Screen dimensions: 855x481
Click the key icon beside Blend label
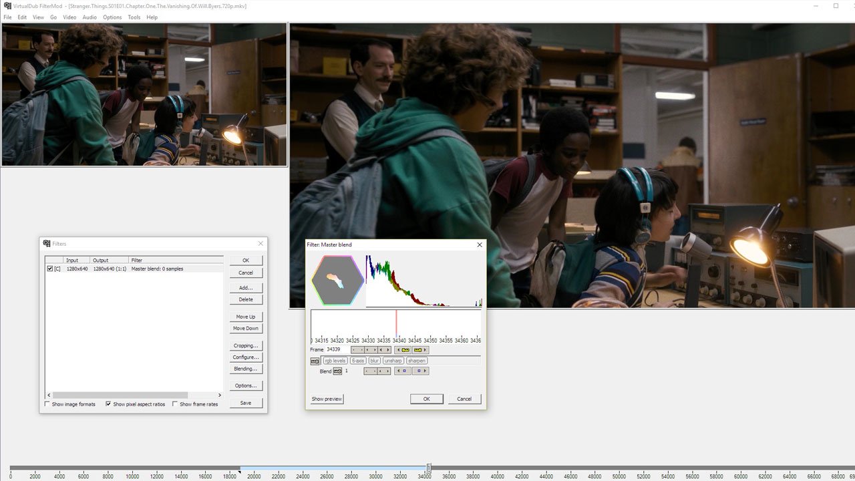(337, 371)
